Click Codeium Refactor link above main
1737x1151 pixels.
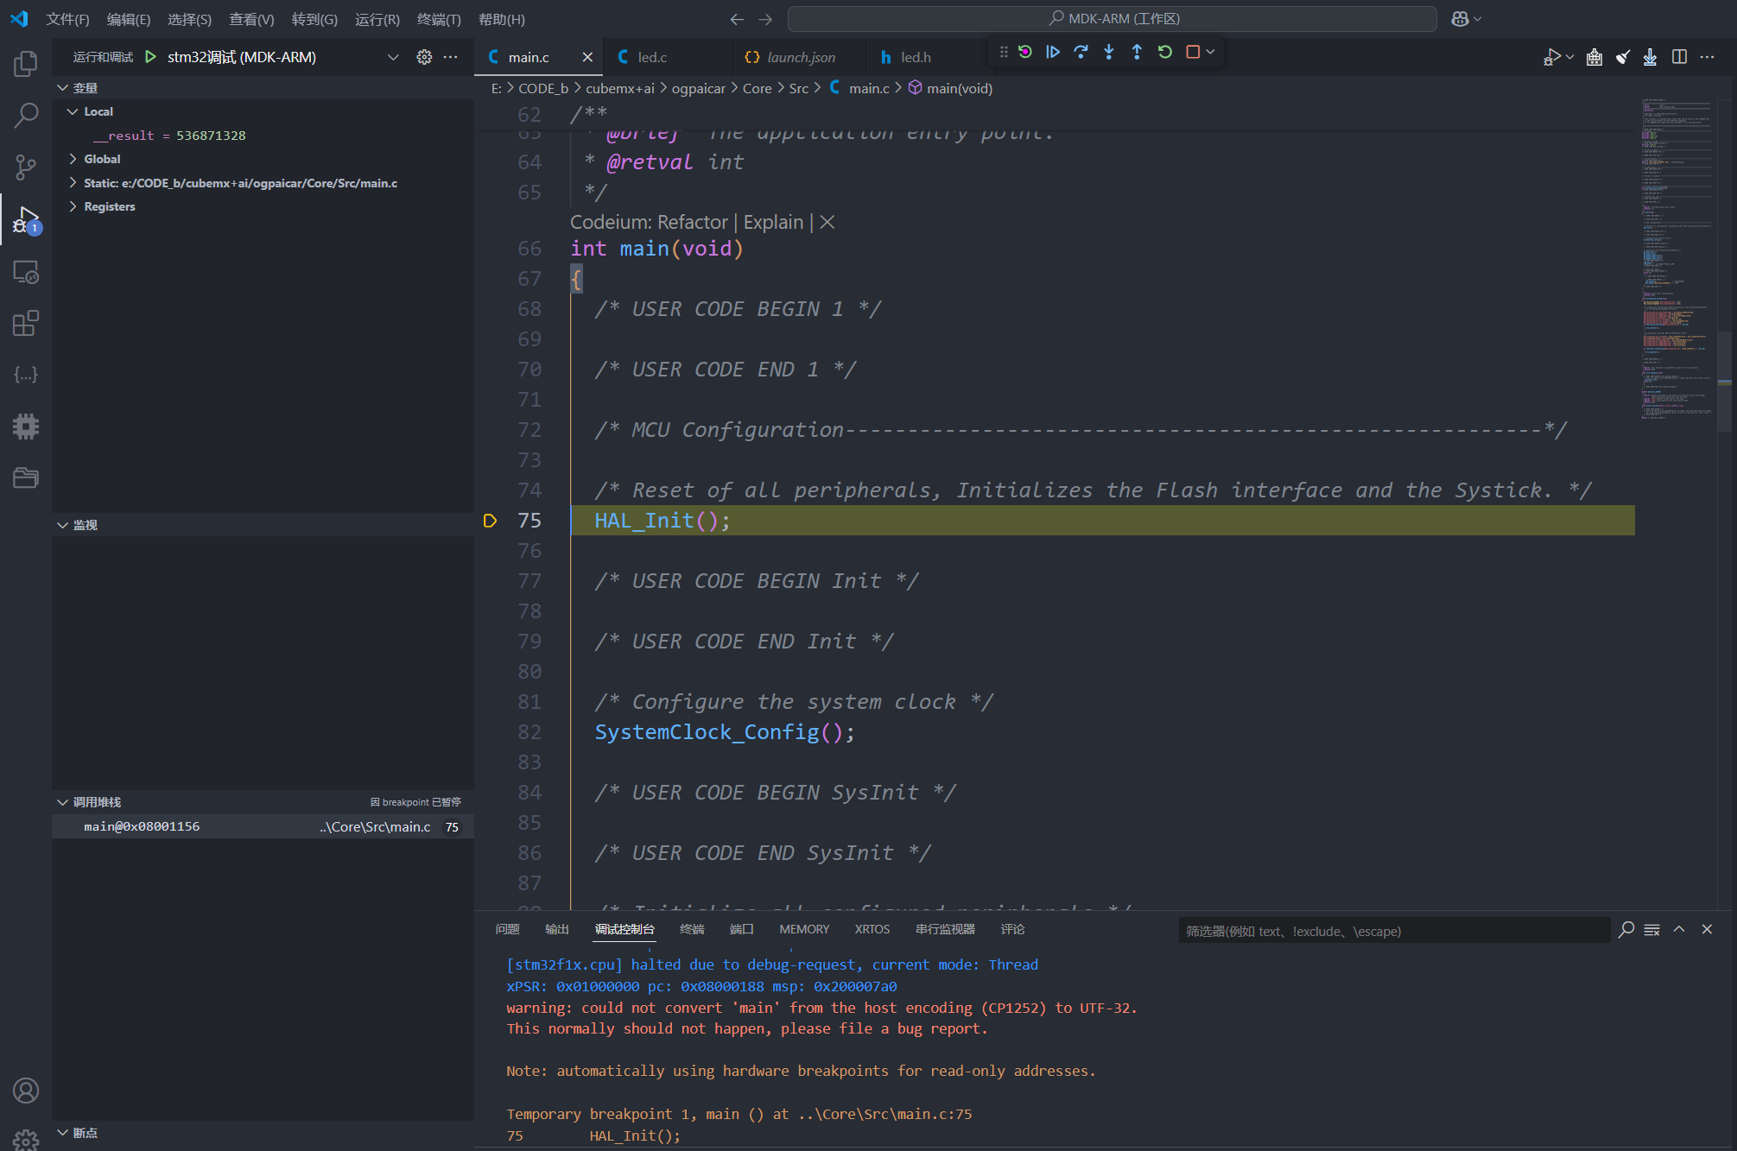coord(692,222)
